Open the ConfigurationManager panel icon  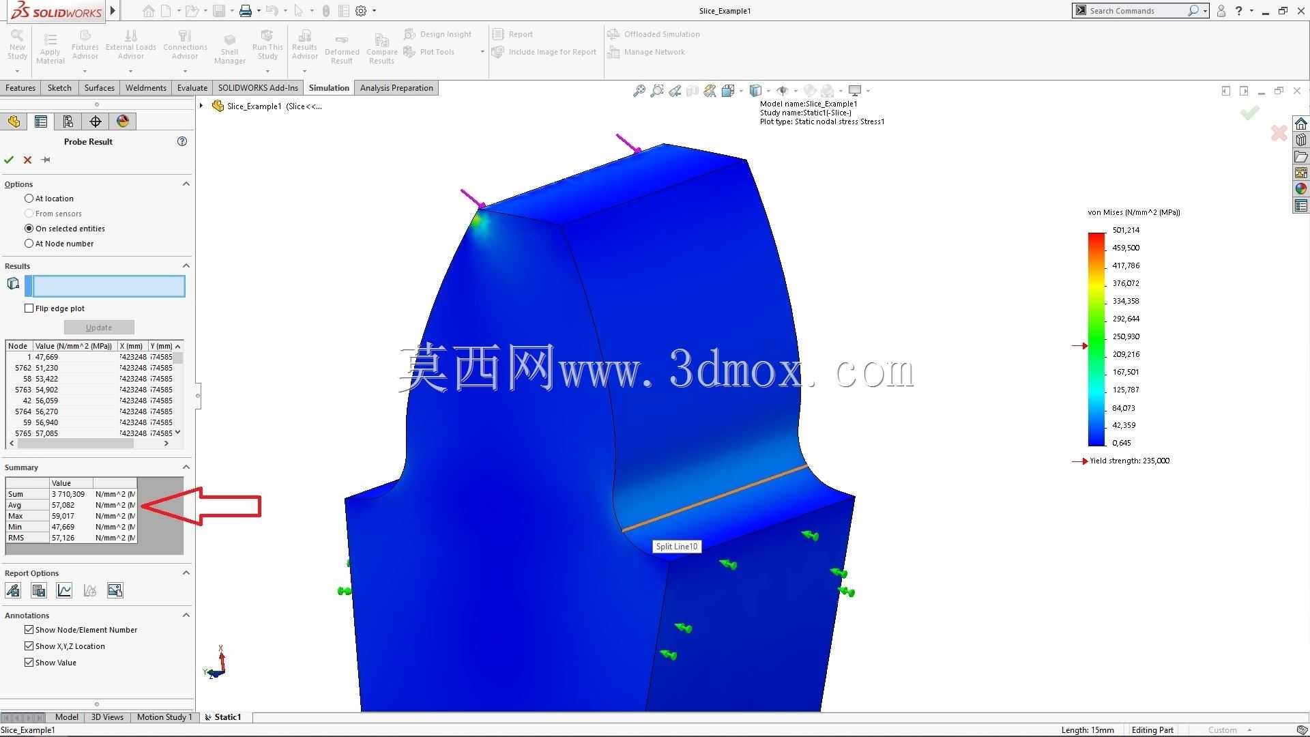point(68,121)
